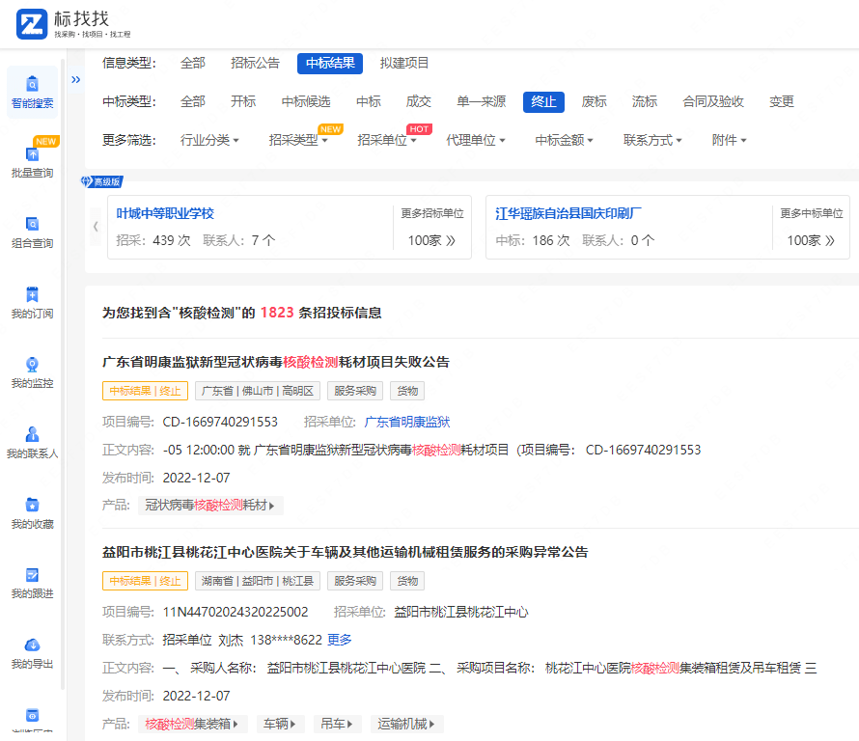Click the 标找找 logo icon

(31, 24)
